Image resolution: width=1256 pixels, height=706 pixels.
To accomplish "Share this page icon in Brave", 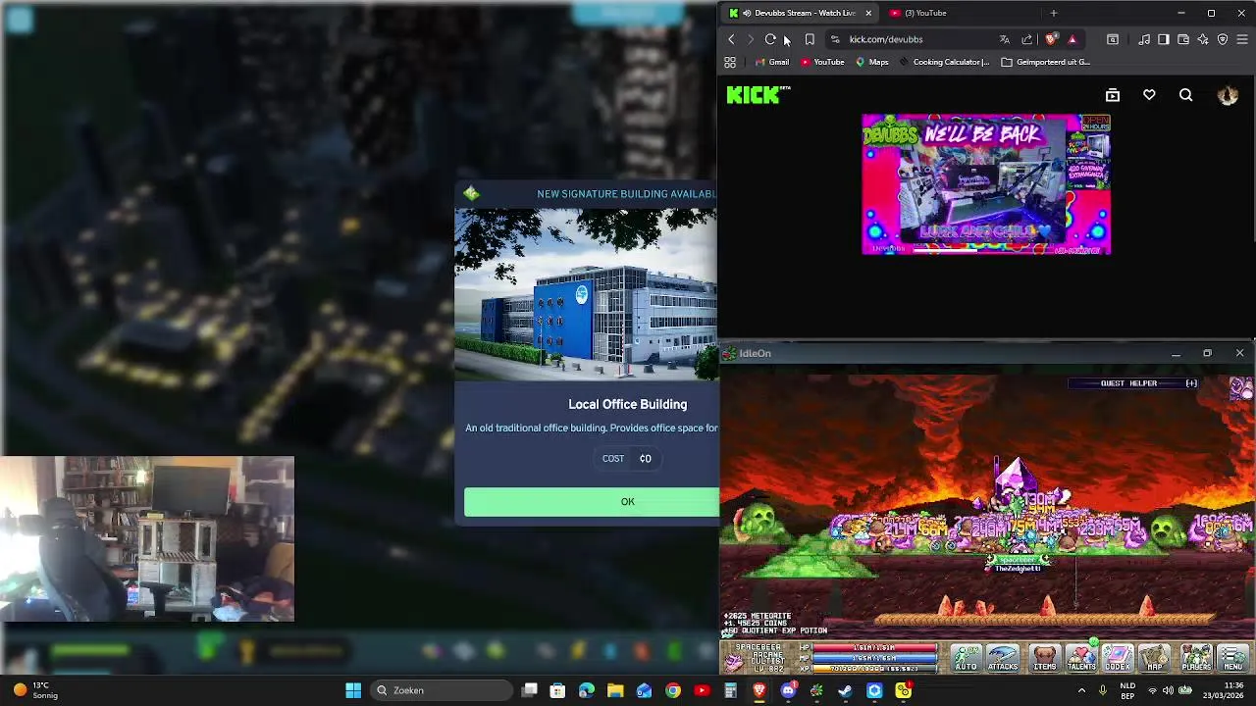I will pos(1026,39).
